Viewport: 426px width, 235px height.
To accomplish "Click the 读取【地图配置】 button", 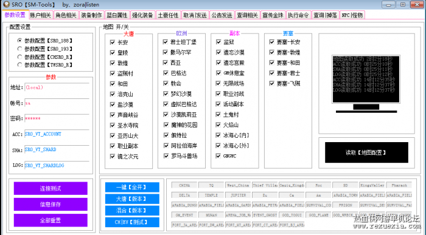I will pyautogui.click(x=366, y=152).
